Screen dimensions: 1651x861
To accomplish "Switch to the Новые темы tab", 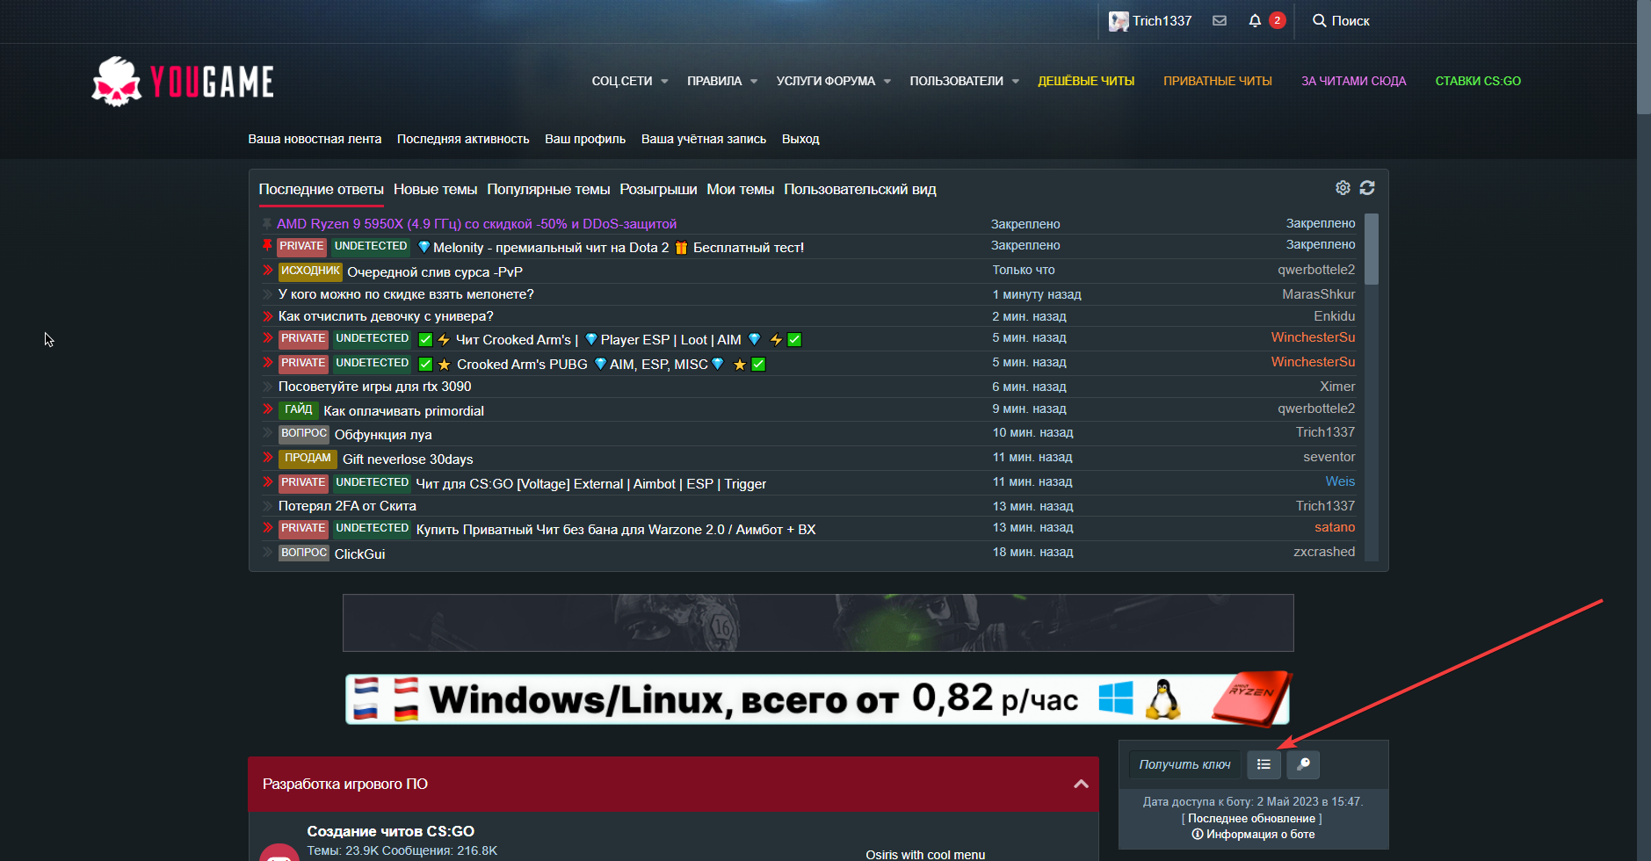I will pos(435,189).
